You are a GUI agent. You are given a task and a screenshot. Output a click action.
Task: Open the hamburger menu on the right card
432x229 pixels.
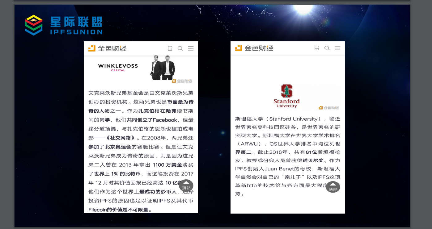pos(338,48)
